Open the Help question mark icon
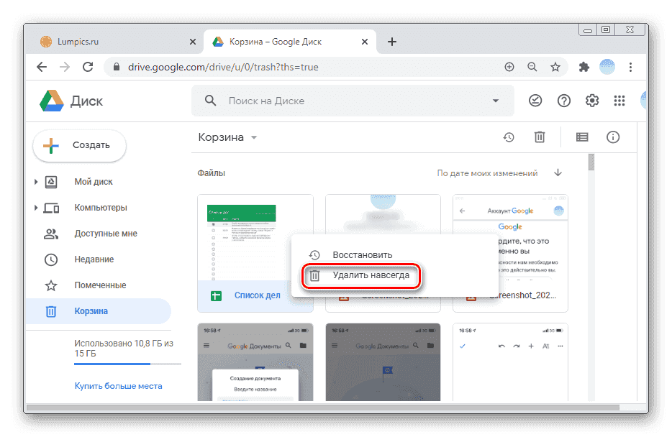672x437 pixels. tap(564, 101)
